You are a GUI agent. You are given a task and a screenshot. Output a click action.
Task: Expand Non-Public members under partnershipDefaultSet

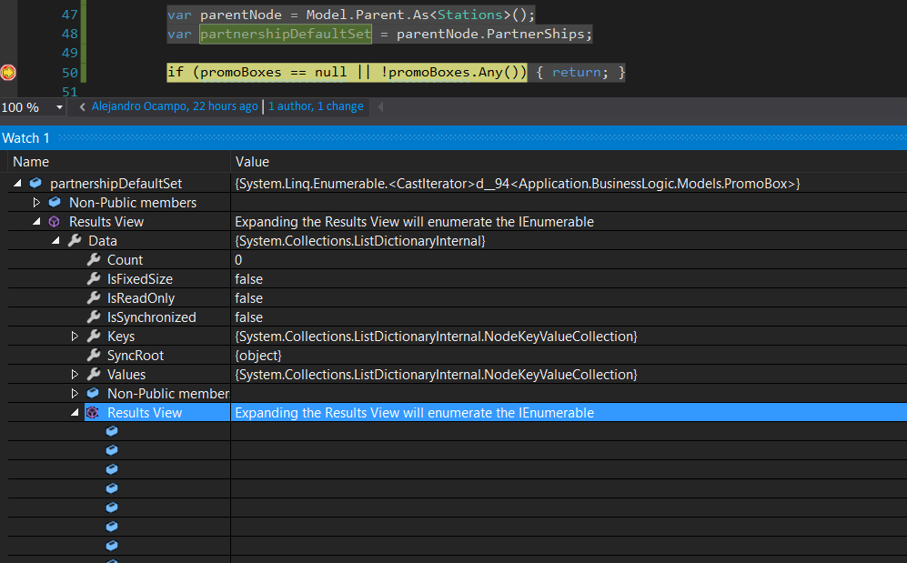36,202
